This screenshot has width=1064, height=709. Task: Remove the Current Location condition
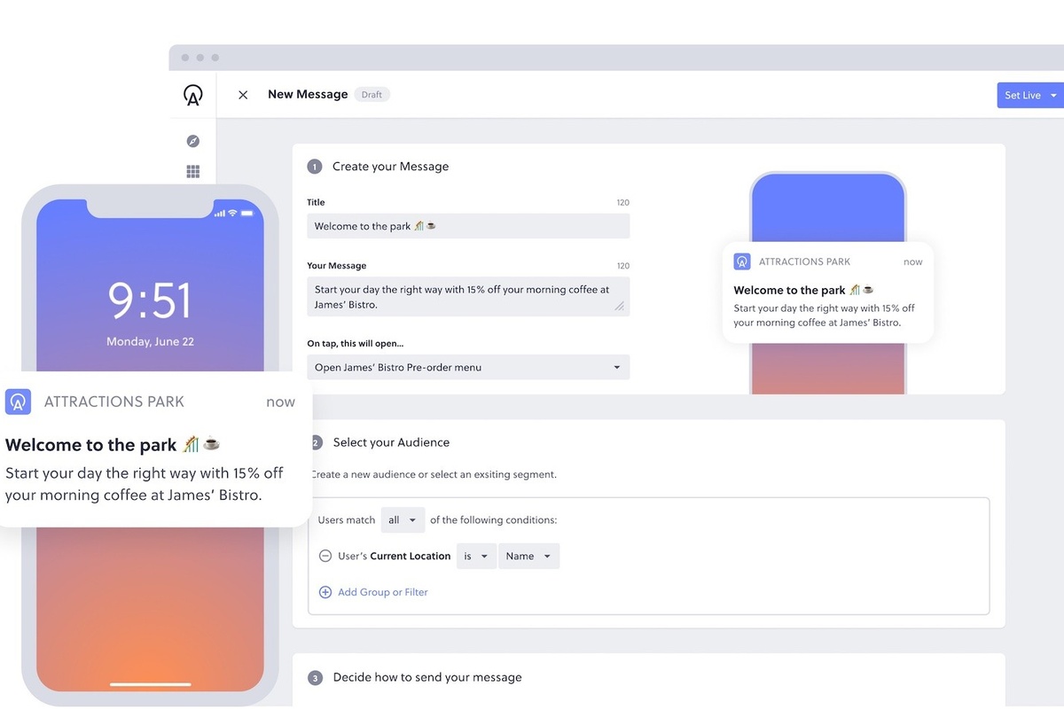(325, 557)
